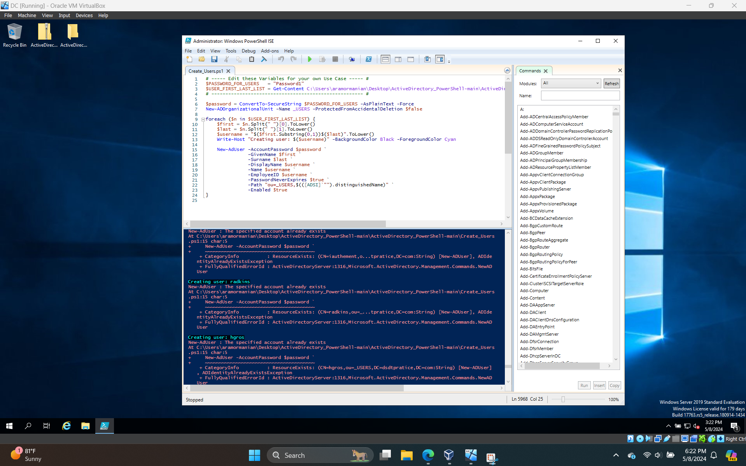The height and width of the screenshot is (466, 746).
Task: Show script pane maximized layout
Action: (x=410, y=59)
